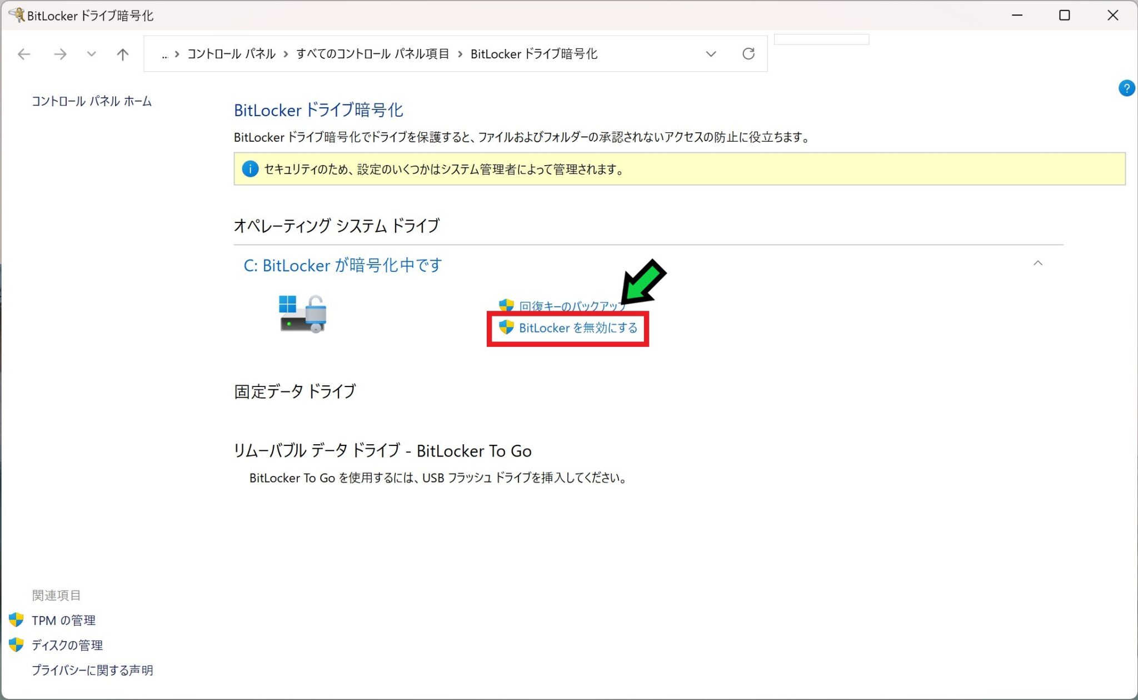Select コントロール パネル in the breadcrumb
Screen dimensions: 1138x700
229,53
